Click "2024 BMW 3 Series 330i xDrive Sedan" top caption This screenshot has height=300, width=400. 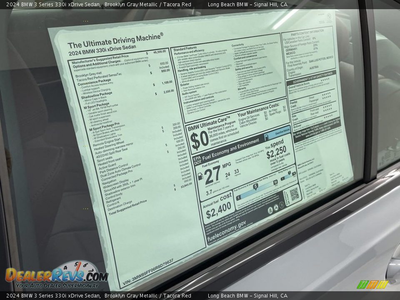[53, 4]
